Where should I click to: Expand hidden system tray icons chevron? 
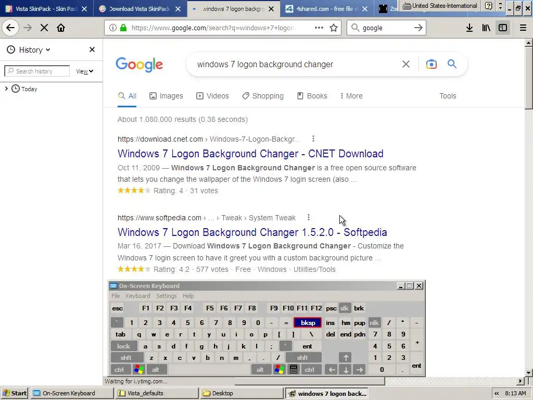coord(497,393)
